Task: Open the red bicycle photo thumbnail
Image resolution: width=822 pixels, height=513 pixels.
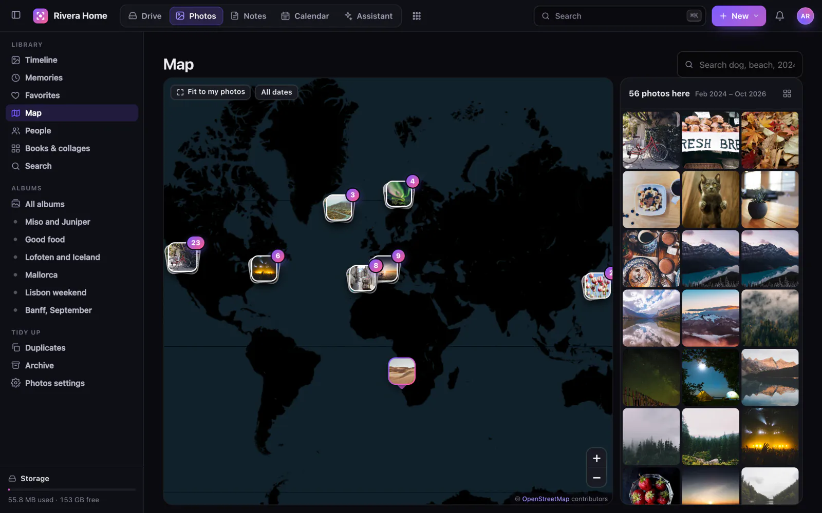Action: click(x=651, y=140)
